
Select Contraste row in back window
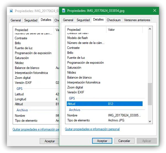coord(37,38)
